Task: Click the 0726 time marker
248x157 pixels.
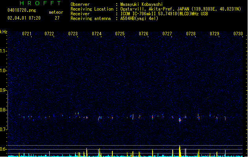Action: click(144, 34)
